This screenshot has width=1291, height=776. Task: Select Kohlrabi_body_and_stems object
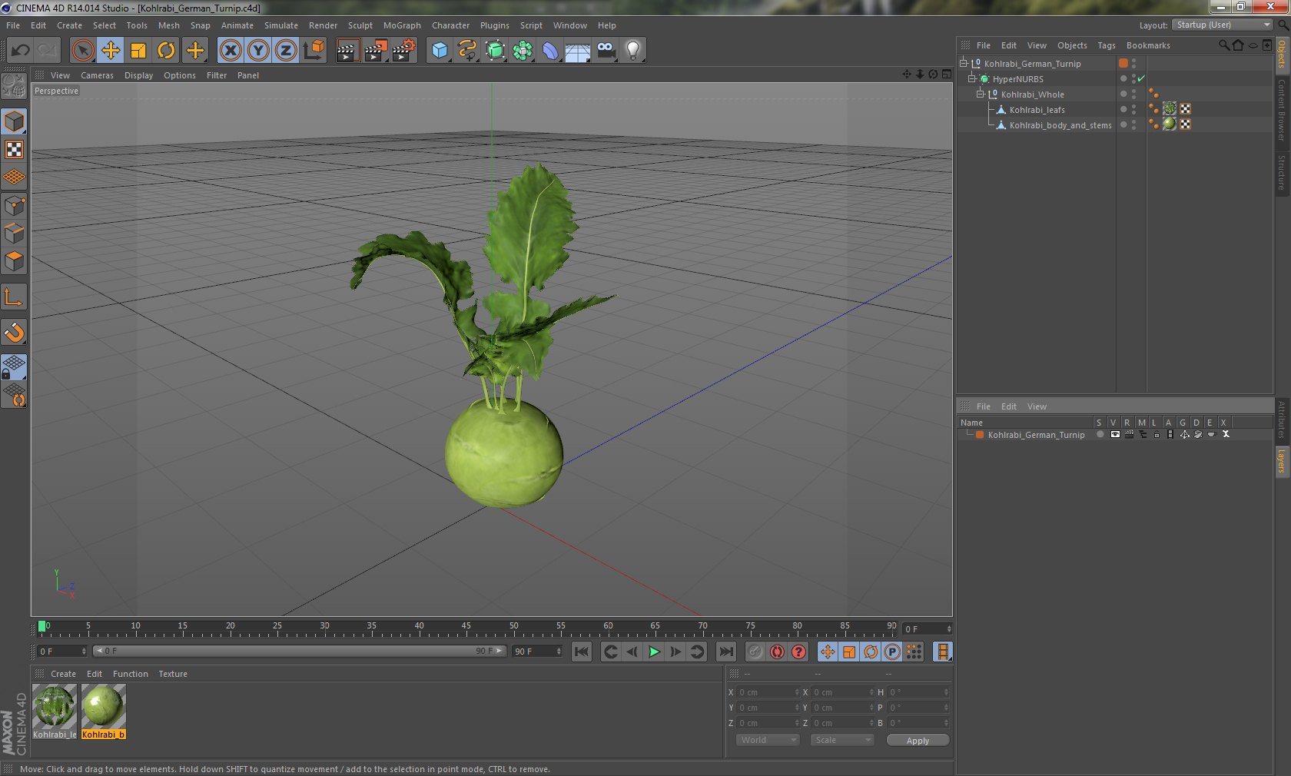[1060, 125]
